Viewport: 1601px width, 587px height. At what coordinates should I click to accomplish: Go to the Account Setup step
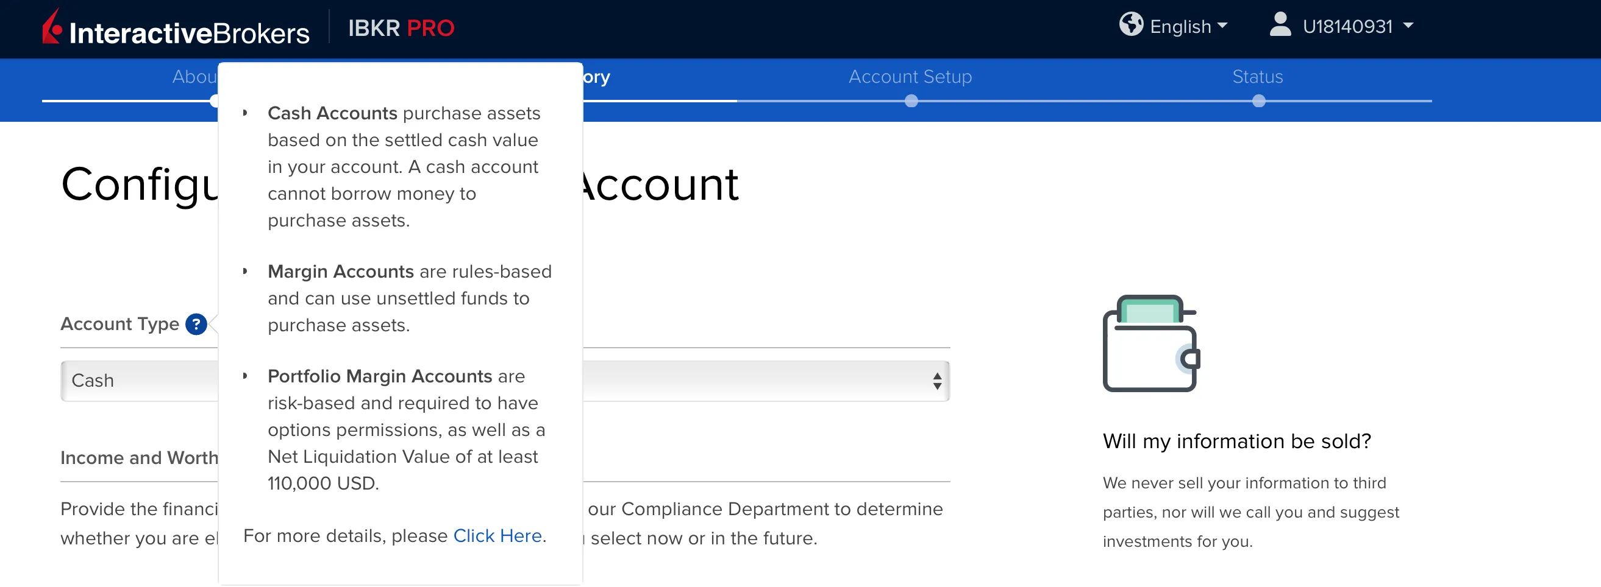tap(910, 76)
